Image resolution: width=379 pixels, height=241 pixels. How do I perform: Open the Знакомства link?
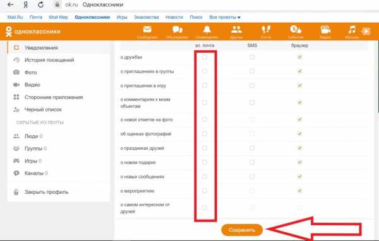147,18
